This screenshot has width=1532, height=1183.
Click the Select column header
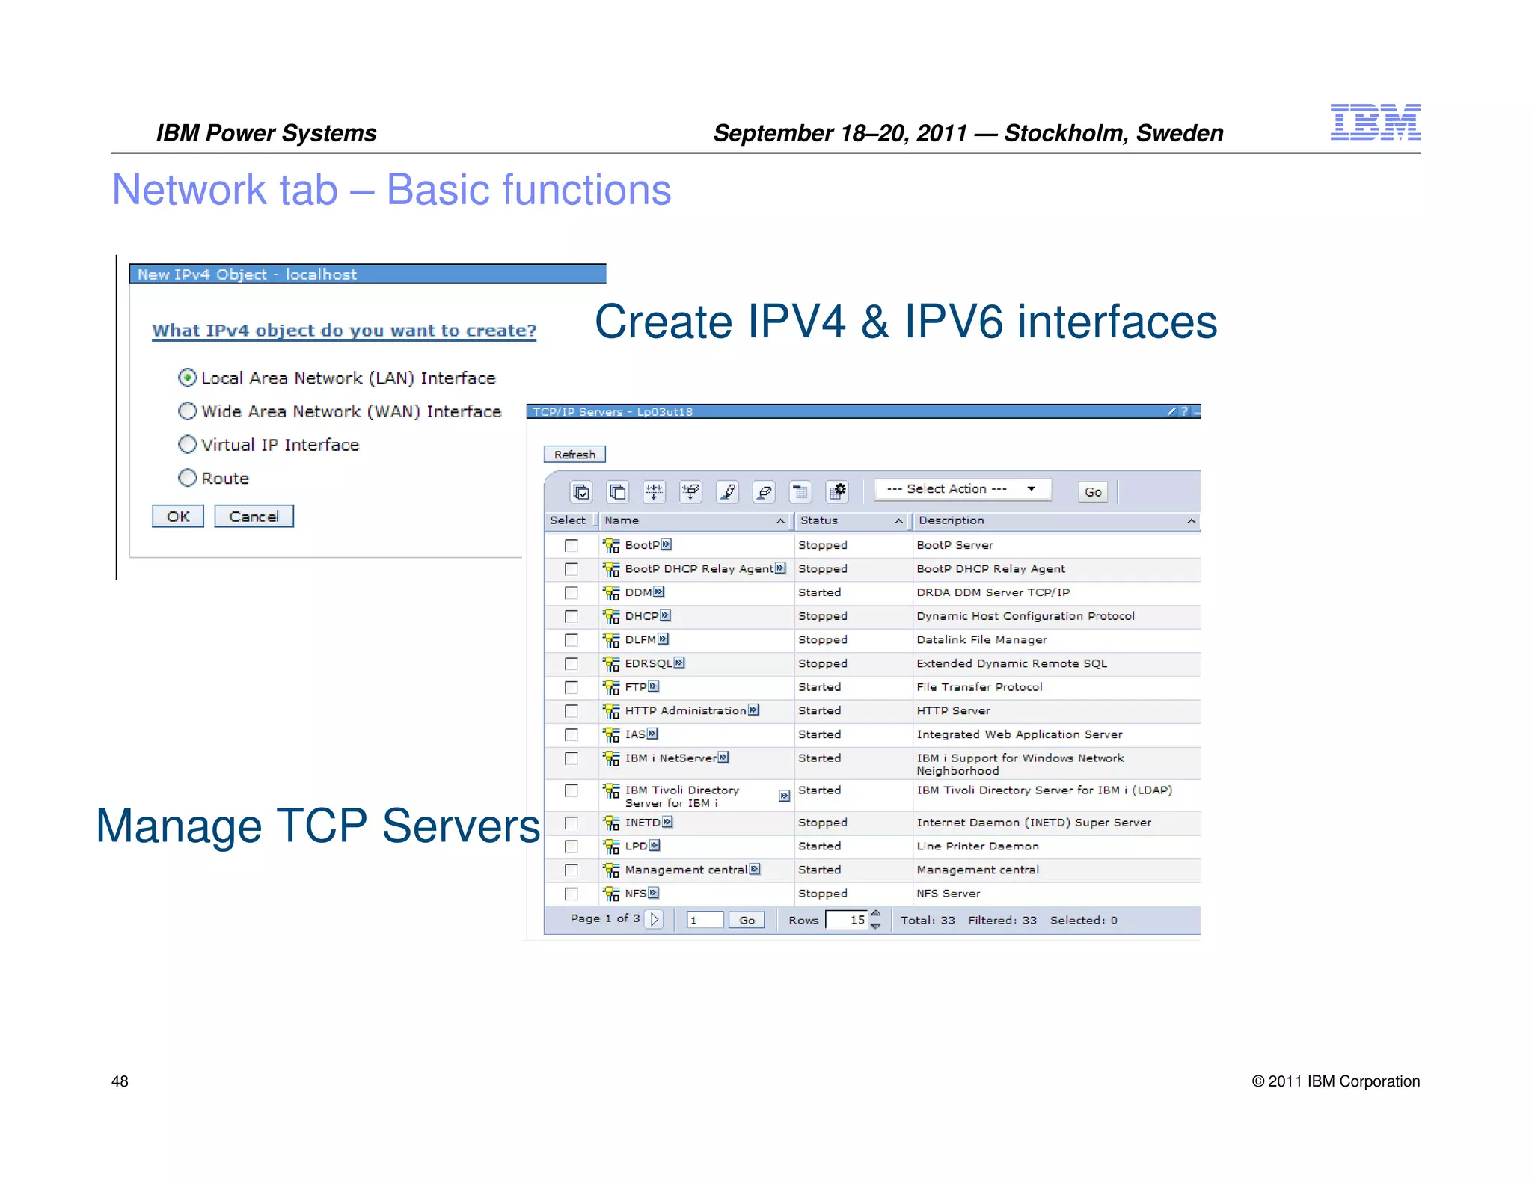click(568, 520)
